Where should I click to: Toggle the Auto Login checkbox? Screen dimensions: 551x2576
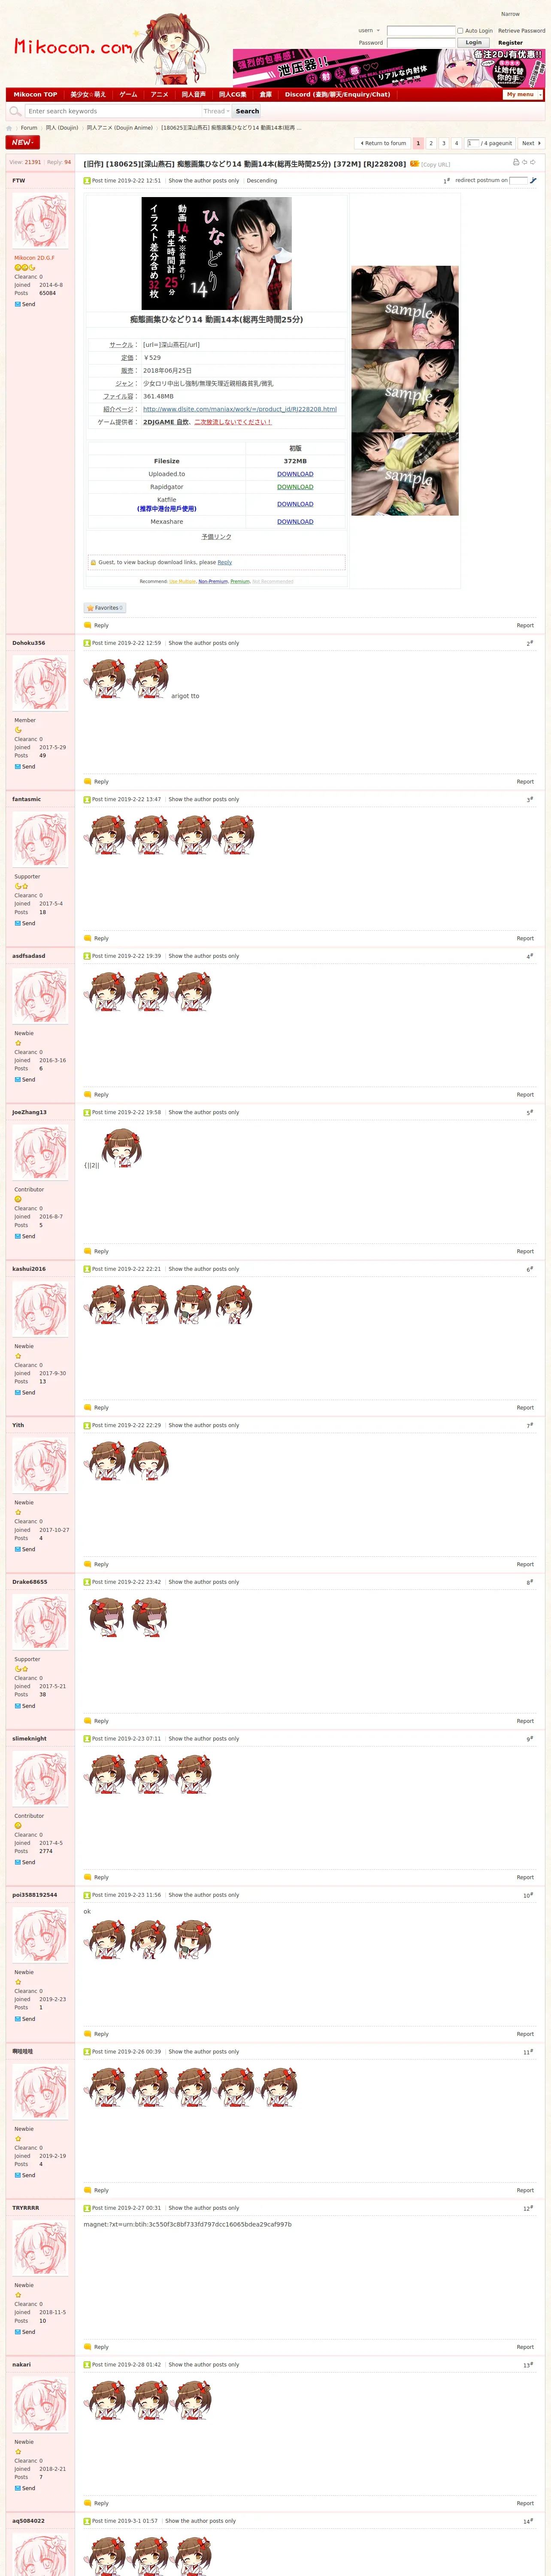pyautogui.click(x=460, y=31)
